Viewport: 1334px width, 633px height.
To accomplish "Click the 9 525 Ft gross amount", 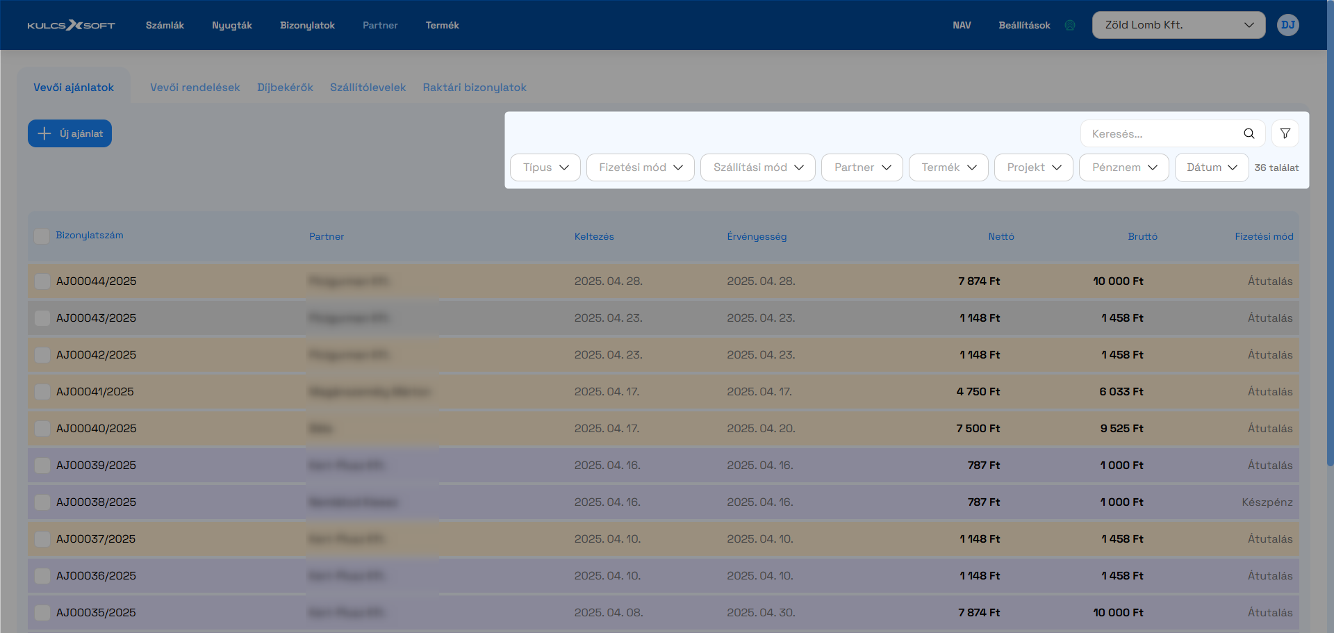I will click(x=1121, y=428).
